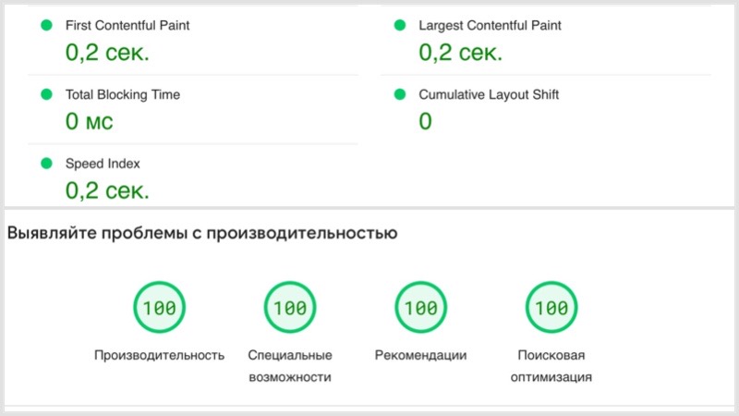Click the green dot beside Speed Index
Screen dimensions: 739x416
click(46, 164)
